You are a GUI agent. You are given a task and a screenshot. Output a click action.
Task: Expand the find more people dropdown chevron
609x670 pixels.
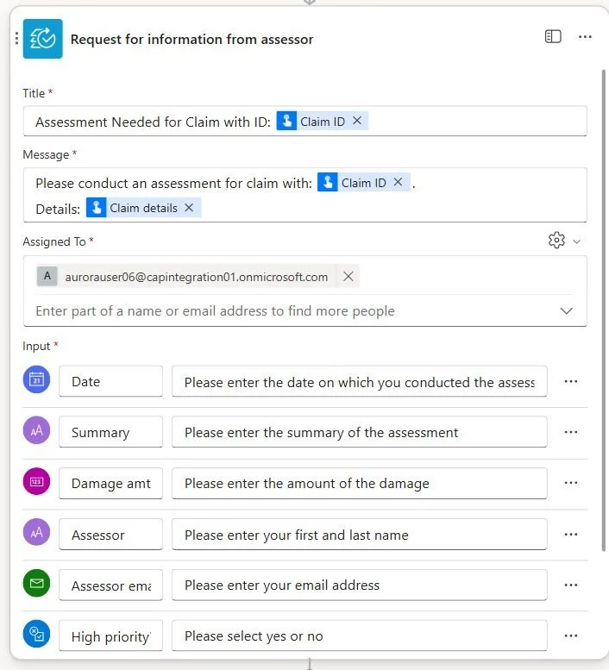[566, 310]
